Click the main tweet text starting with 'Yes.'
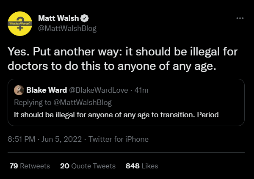This screenshot has height=179, width=254. (123, 58)
